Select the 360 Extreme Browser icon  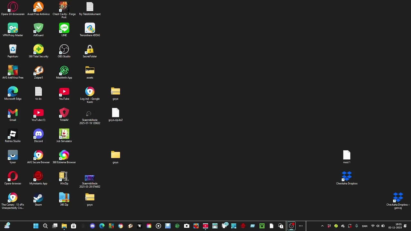64,157
